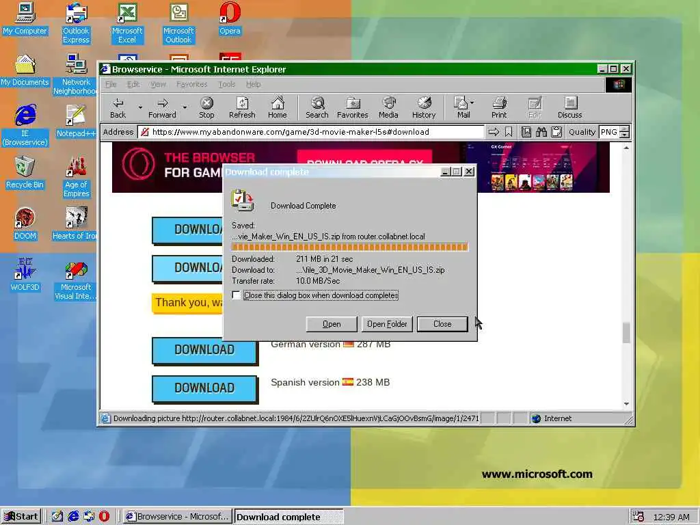
Task: Open the Back button history dropdown arrow
Action: (140, 107)
